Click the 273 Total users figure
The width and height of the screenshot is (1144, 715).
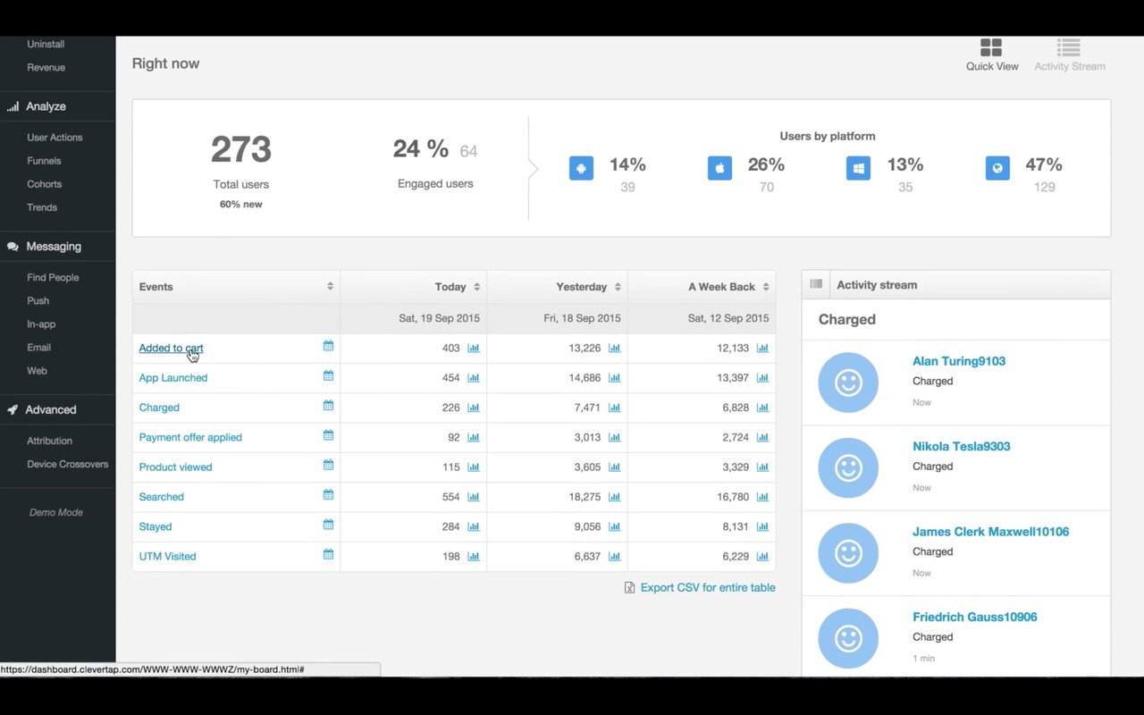click(241, 150)
